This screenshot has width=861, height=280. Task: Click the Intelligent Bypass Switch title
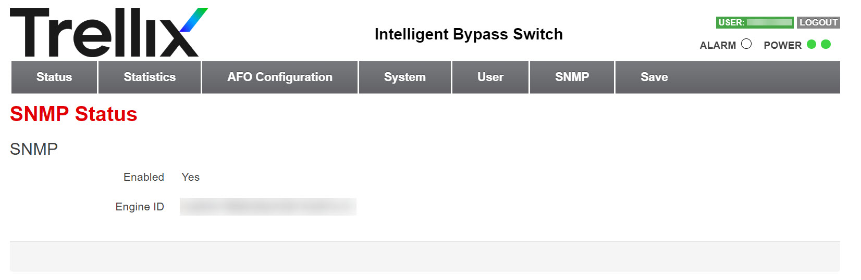[x=469, y=34]
